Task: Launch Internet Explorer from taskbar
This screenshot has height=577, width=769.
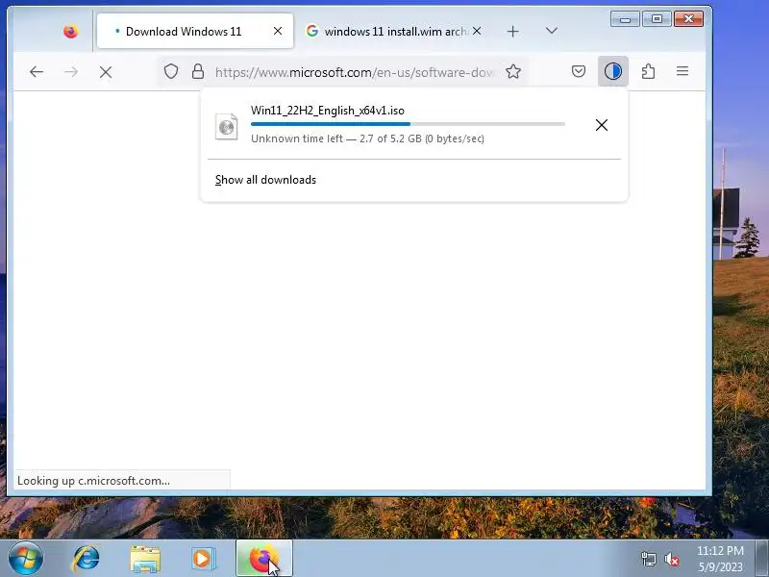Action: click(x=86, y=559)
